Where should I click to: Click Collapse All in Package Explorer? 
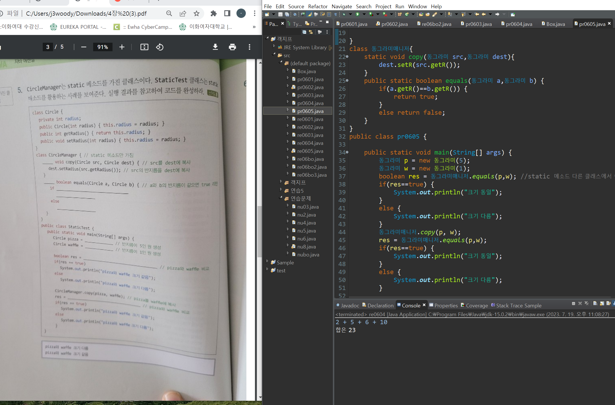coord(304,32)
